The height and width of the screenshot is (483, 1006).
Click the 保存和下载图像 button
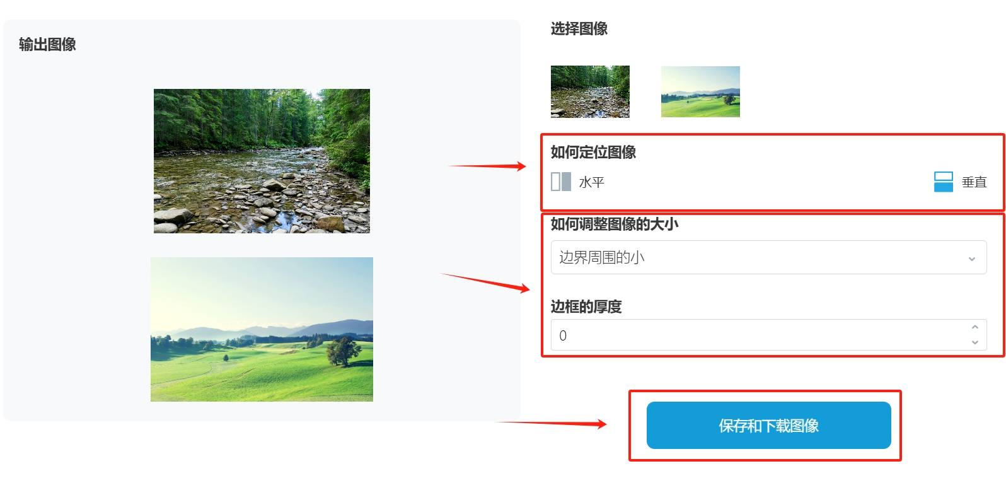tap(768, 426)
